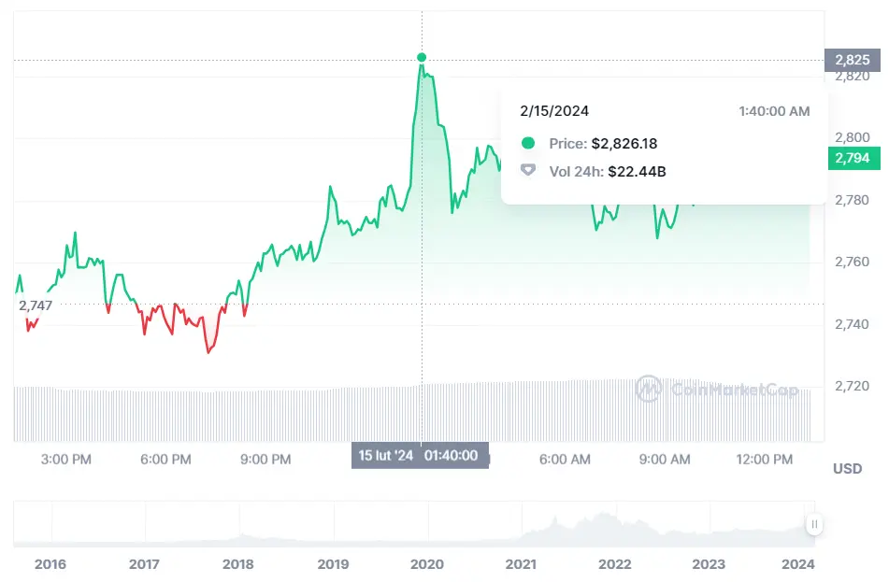
Task: Jump to 2022 in the range navigator
Action: click(615, 564)
